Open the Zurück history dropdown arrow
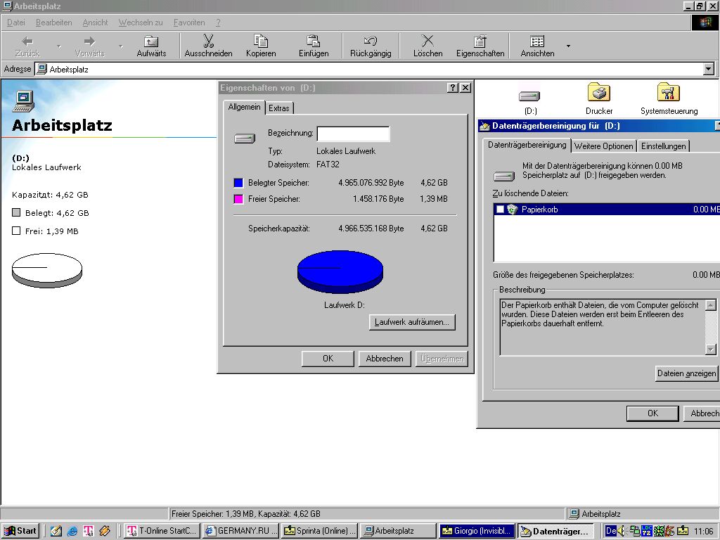The height and width of the screenshot is (540, 720). point(59,46)
